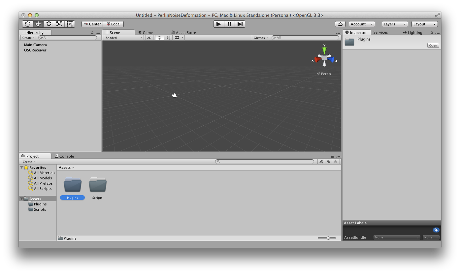The height and width of the screenshot is (274, 460).
Task: Toggle scene lighting sun icon
Action: [x=159, y=38]
